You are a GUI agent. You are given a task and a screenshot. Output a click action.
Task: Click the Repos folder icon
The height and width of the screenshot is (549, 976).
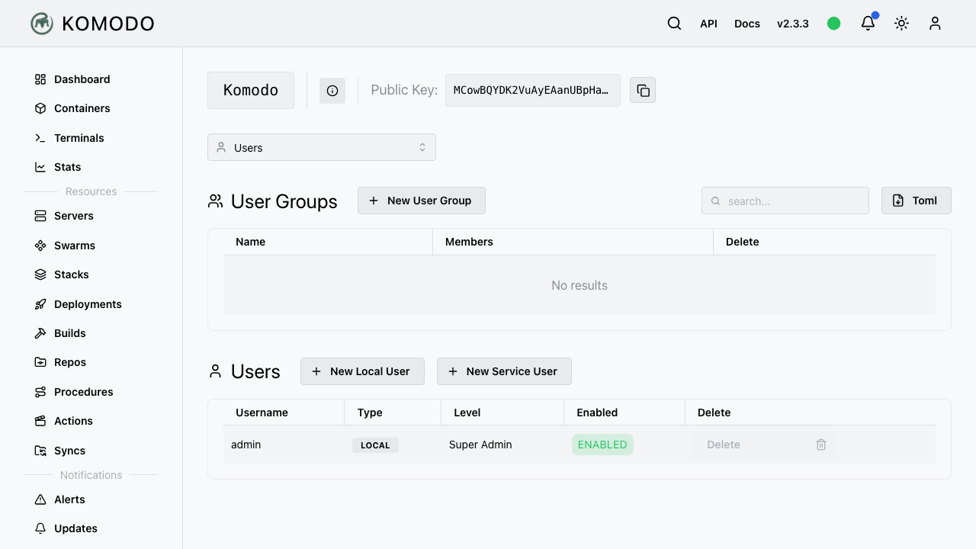(x=40, y=362)
